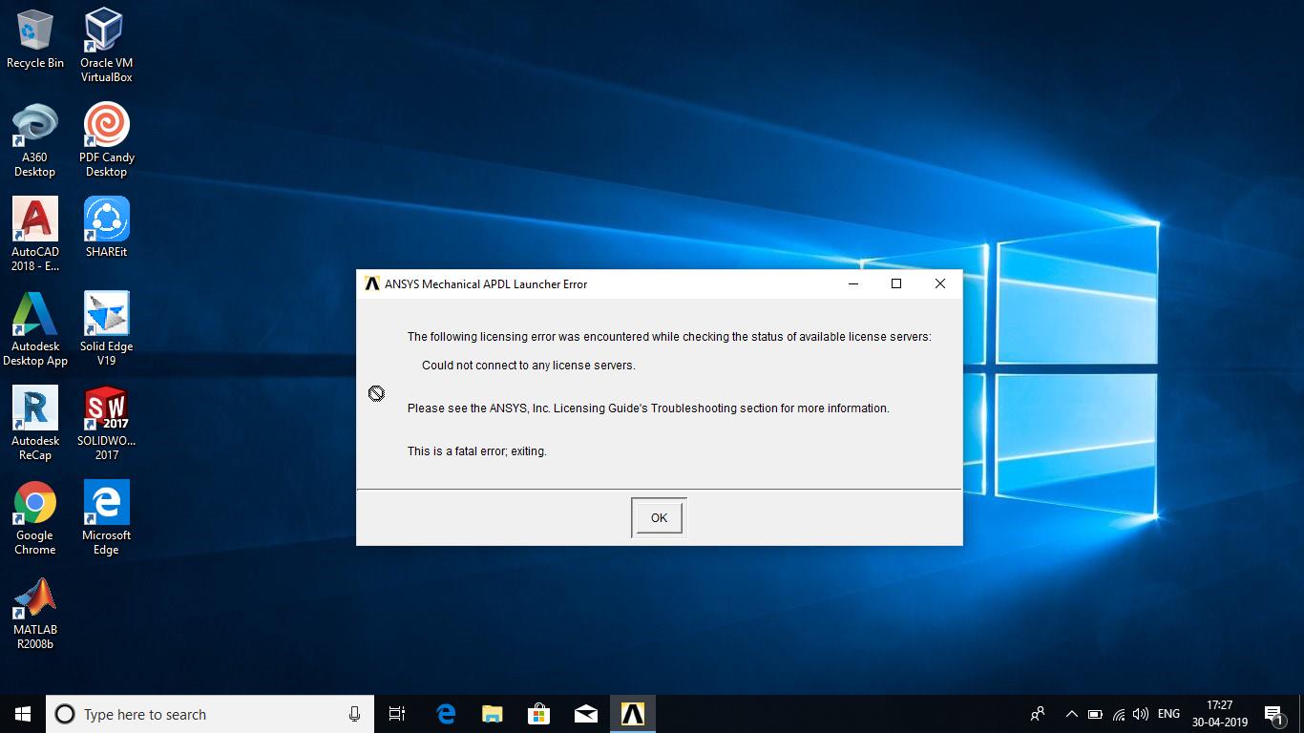
Task: Select the Oracle VM VirtualBox desktop icon
Action: pos(106,46)
